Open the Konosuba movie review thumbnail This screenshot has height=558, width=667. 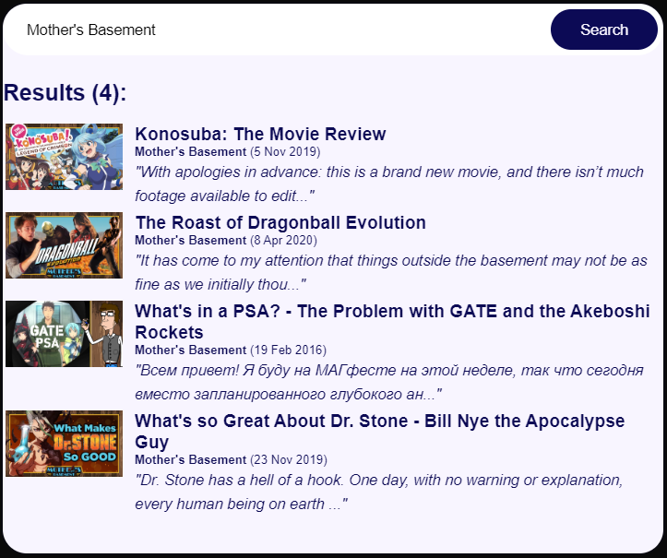pos(64,157)
